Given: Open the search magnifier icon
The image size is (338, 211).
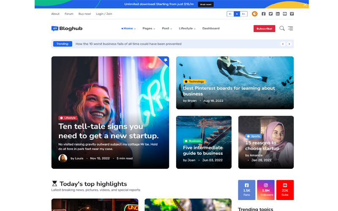Looking at the screenshot, I should [x=282, y=29].
